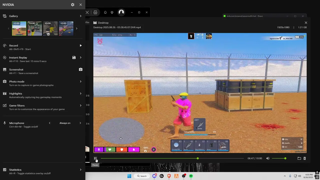
Task: Select the fourth gallery thumbnail
Action: 66,28
